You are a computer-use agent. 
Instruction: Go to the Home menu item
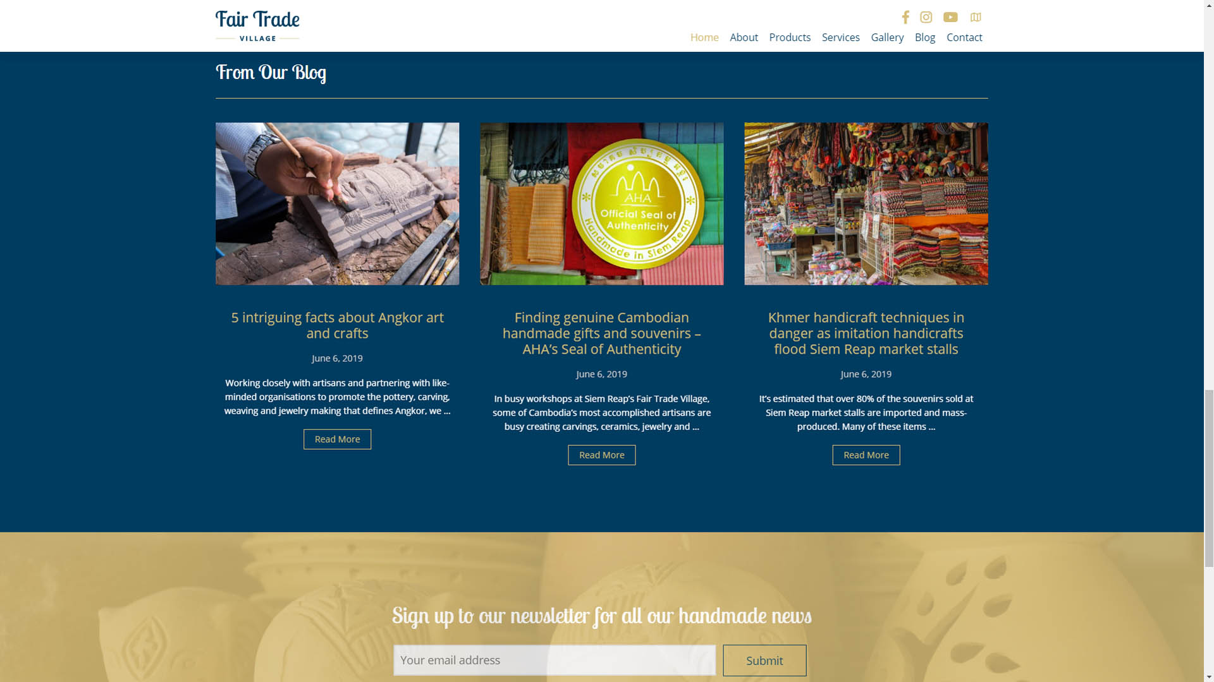704,37
